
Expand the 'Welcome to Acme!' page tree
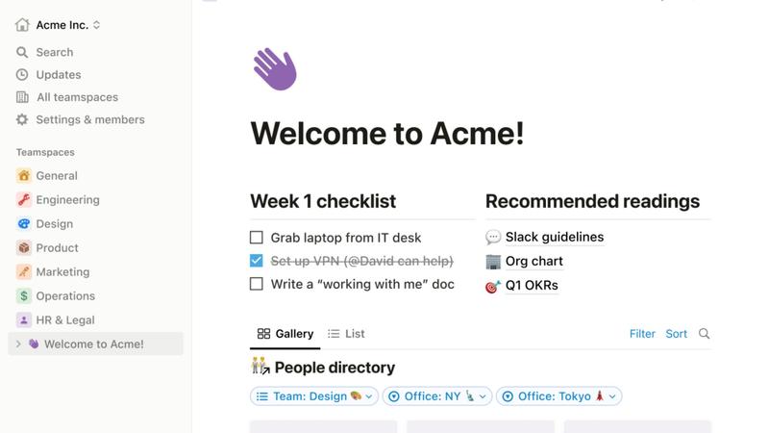pyautogui.click(x=18, y=344)
